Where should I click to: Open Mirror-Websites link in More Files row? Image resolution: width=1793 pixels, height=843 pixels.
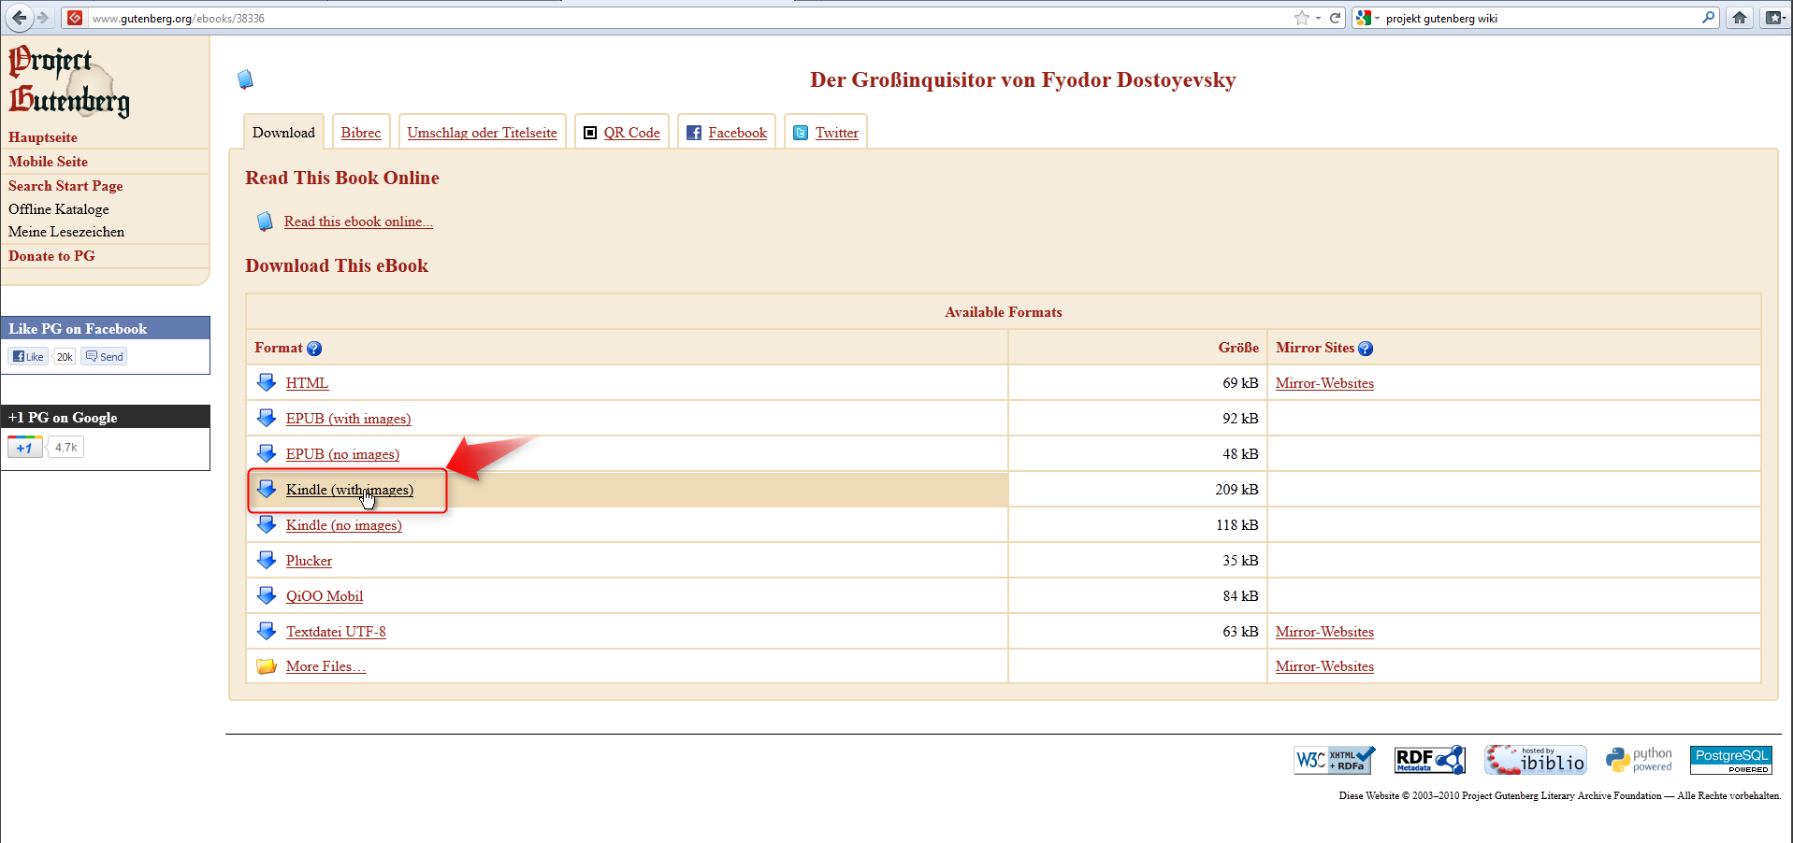[1324, 666]
